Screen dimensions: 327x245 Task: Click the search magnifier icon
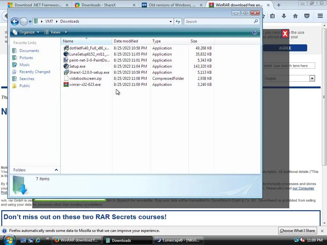pyautogui.click(x=256, y=21)
